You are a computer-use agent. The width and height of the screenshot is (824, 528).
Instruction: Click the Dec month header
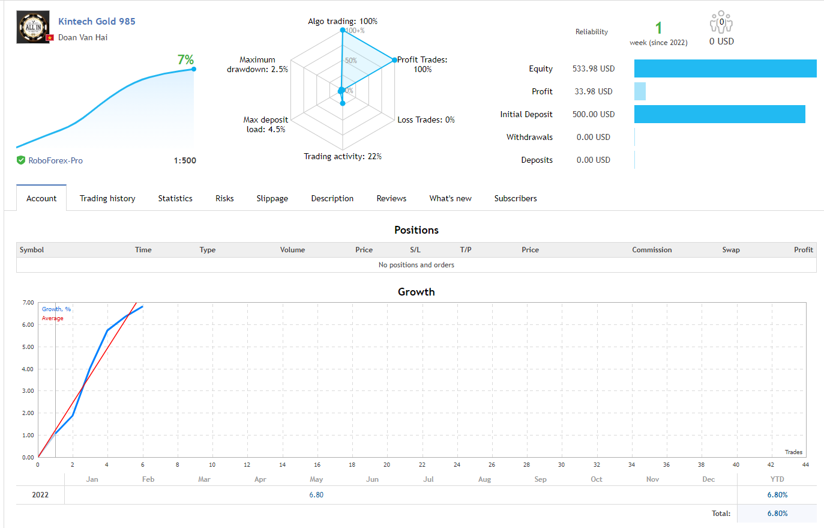coord(709,479)
